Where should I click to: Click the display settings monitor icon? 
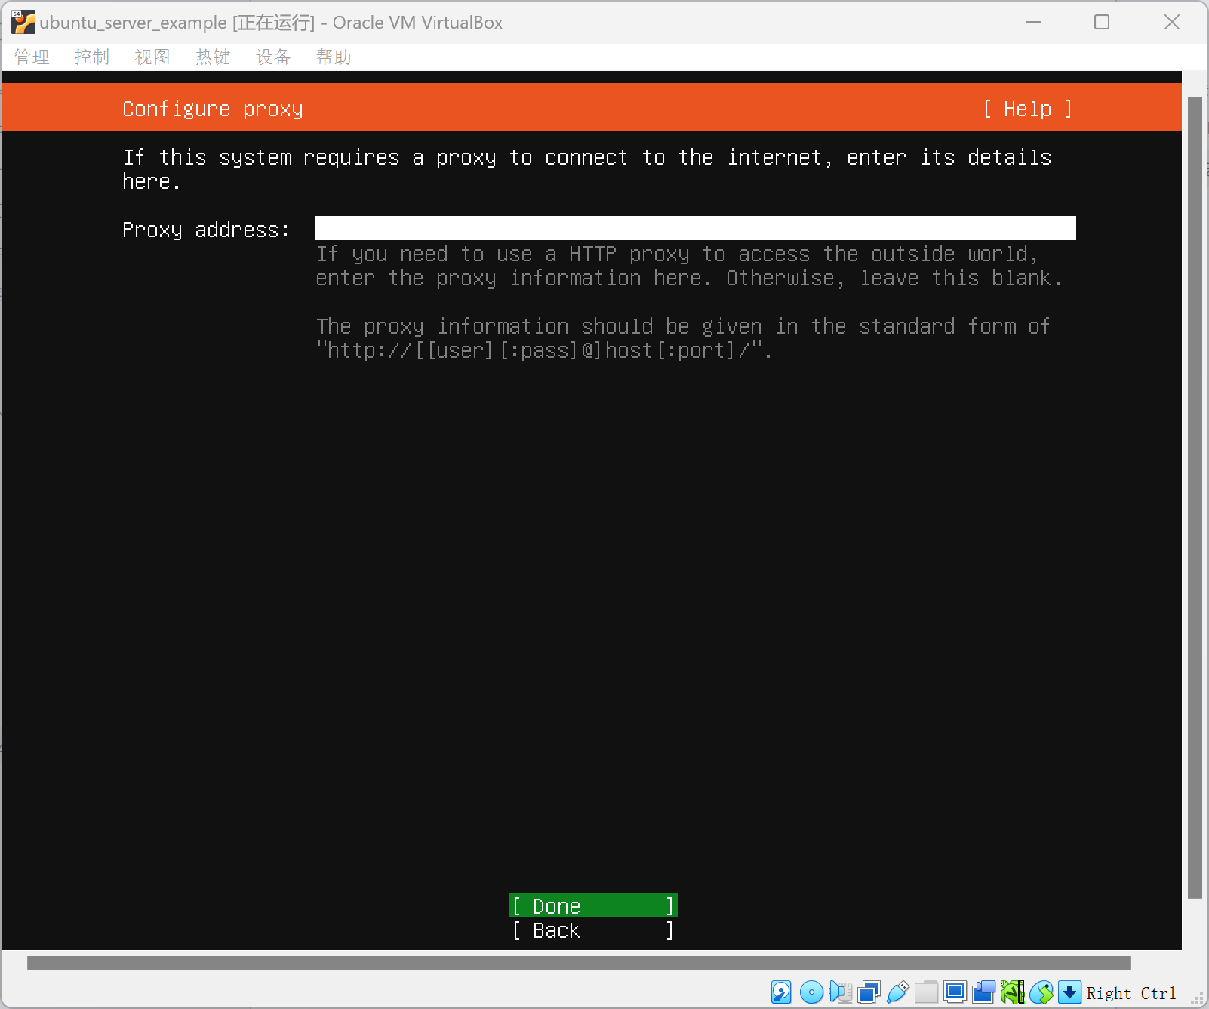coord(955,992)
